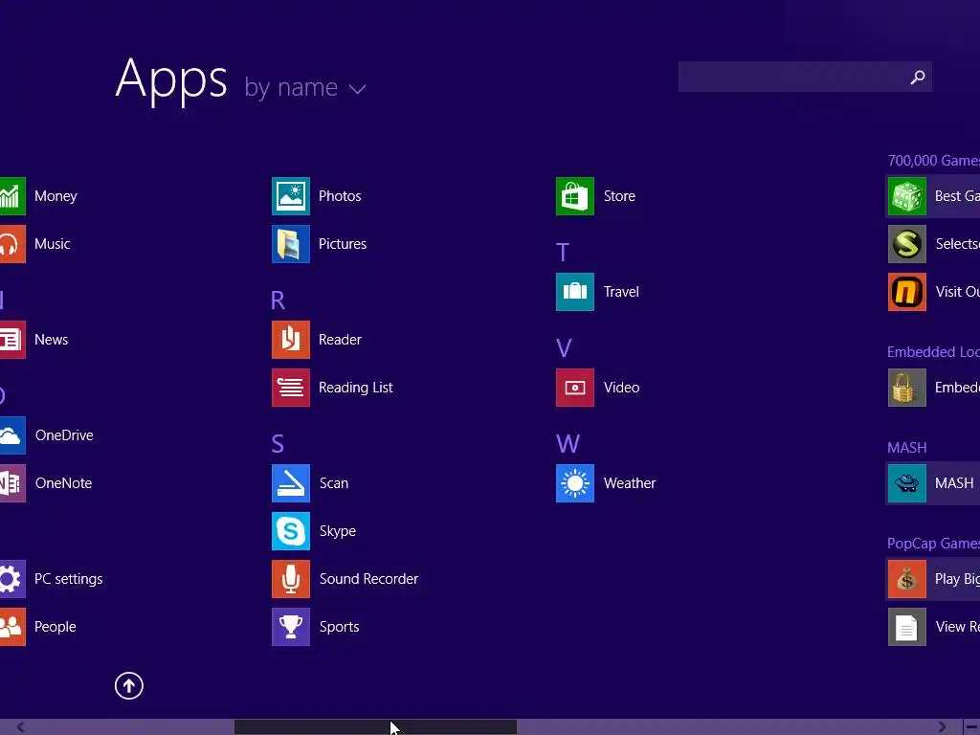The height and width of the screenshot is (735, 980).
Task: Jump to letter S group header
Action: point(278,444)
